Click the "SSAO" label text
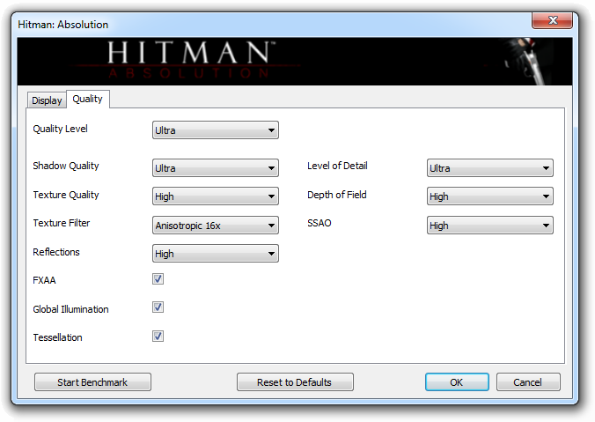The width and height of the screenshot is (595, 422). tap(320, 223)
